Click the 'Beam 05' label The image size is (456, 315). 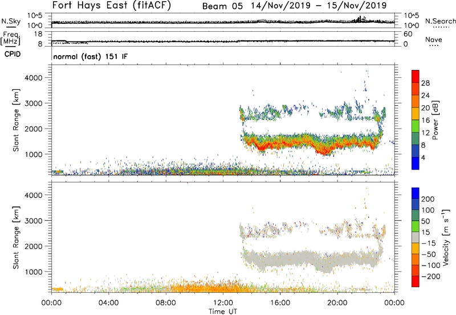tap(222, 6)
